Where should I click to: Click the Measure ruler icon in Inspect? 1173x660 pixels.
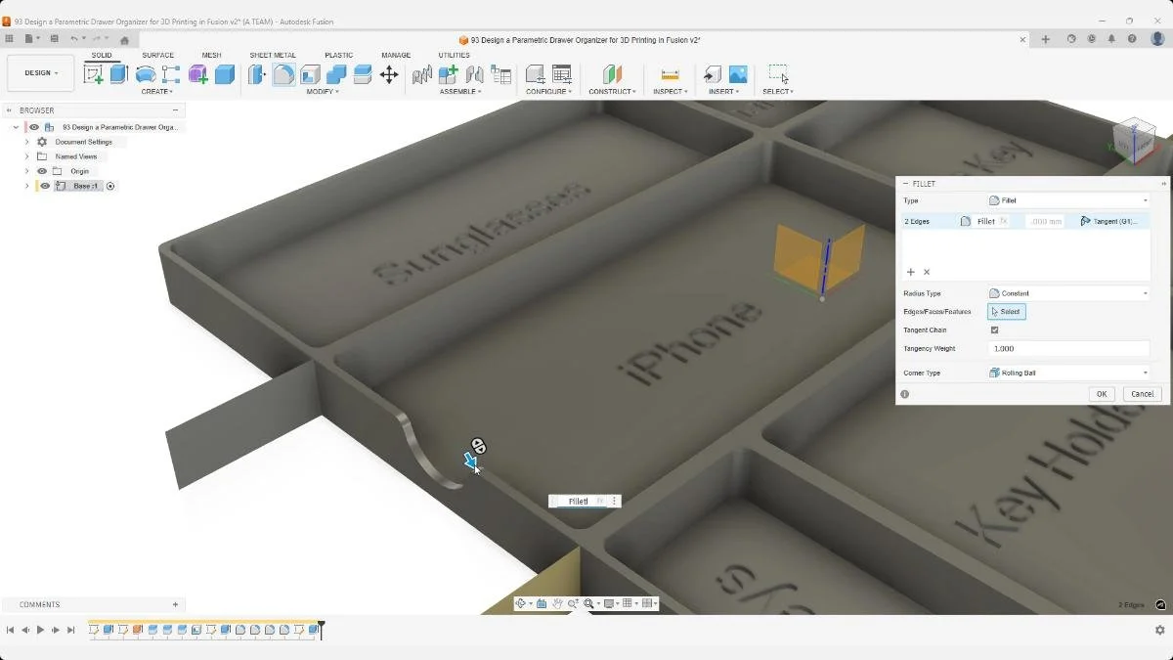click(x=670, y=74)
